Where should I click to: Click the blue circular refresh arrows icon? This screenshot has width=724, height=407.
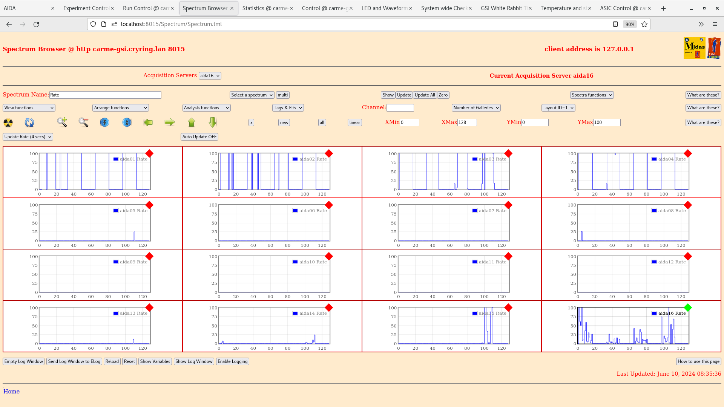tap(29, 122)
